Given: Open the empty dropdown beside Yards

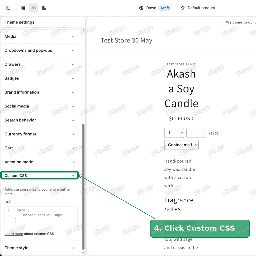Looking at the screenshot, I should click(x=196, y=133).
